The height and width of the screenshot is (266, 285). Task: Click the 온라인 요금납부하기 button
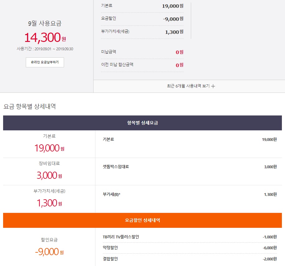45,62
